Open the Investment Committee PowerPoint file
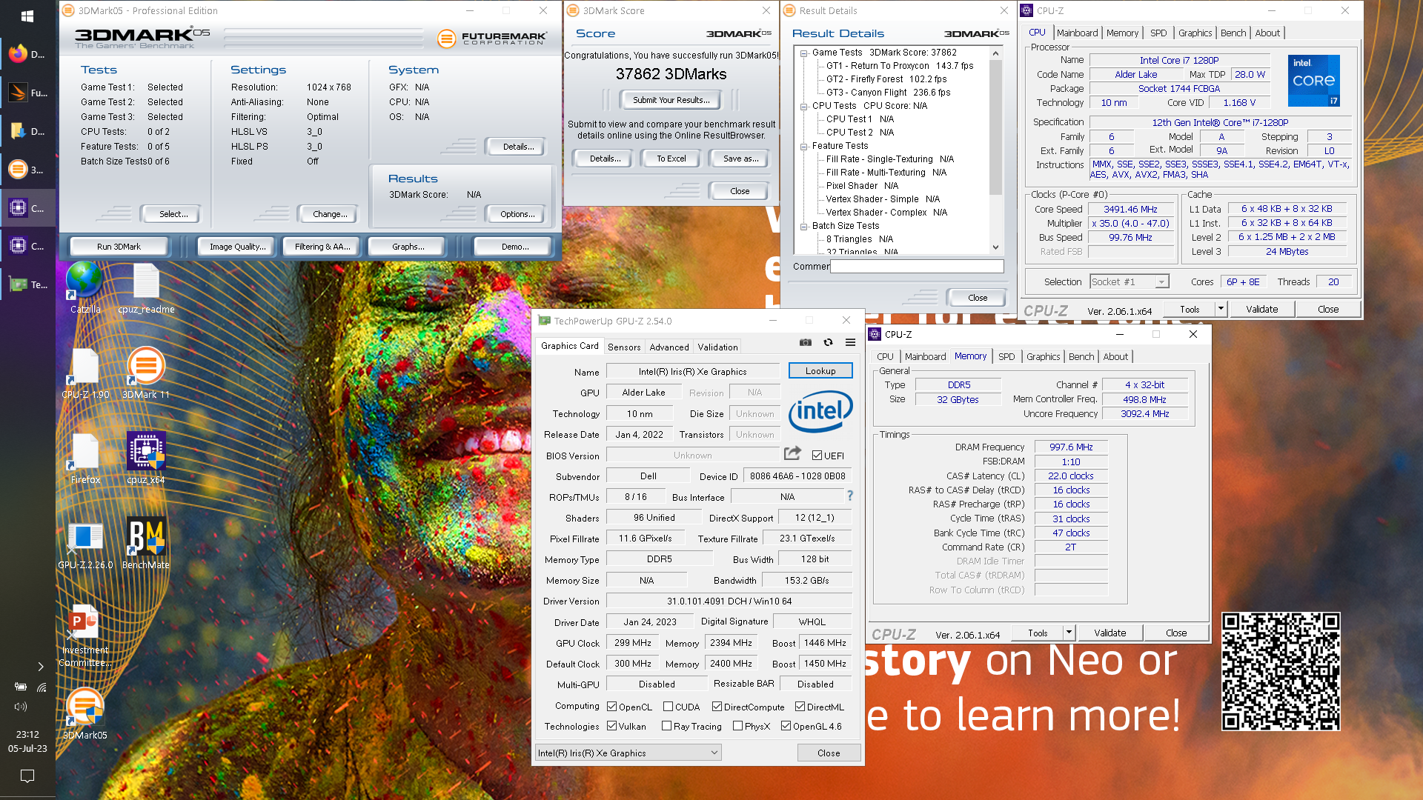1423x800 pixels. (x=85, y=636)
